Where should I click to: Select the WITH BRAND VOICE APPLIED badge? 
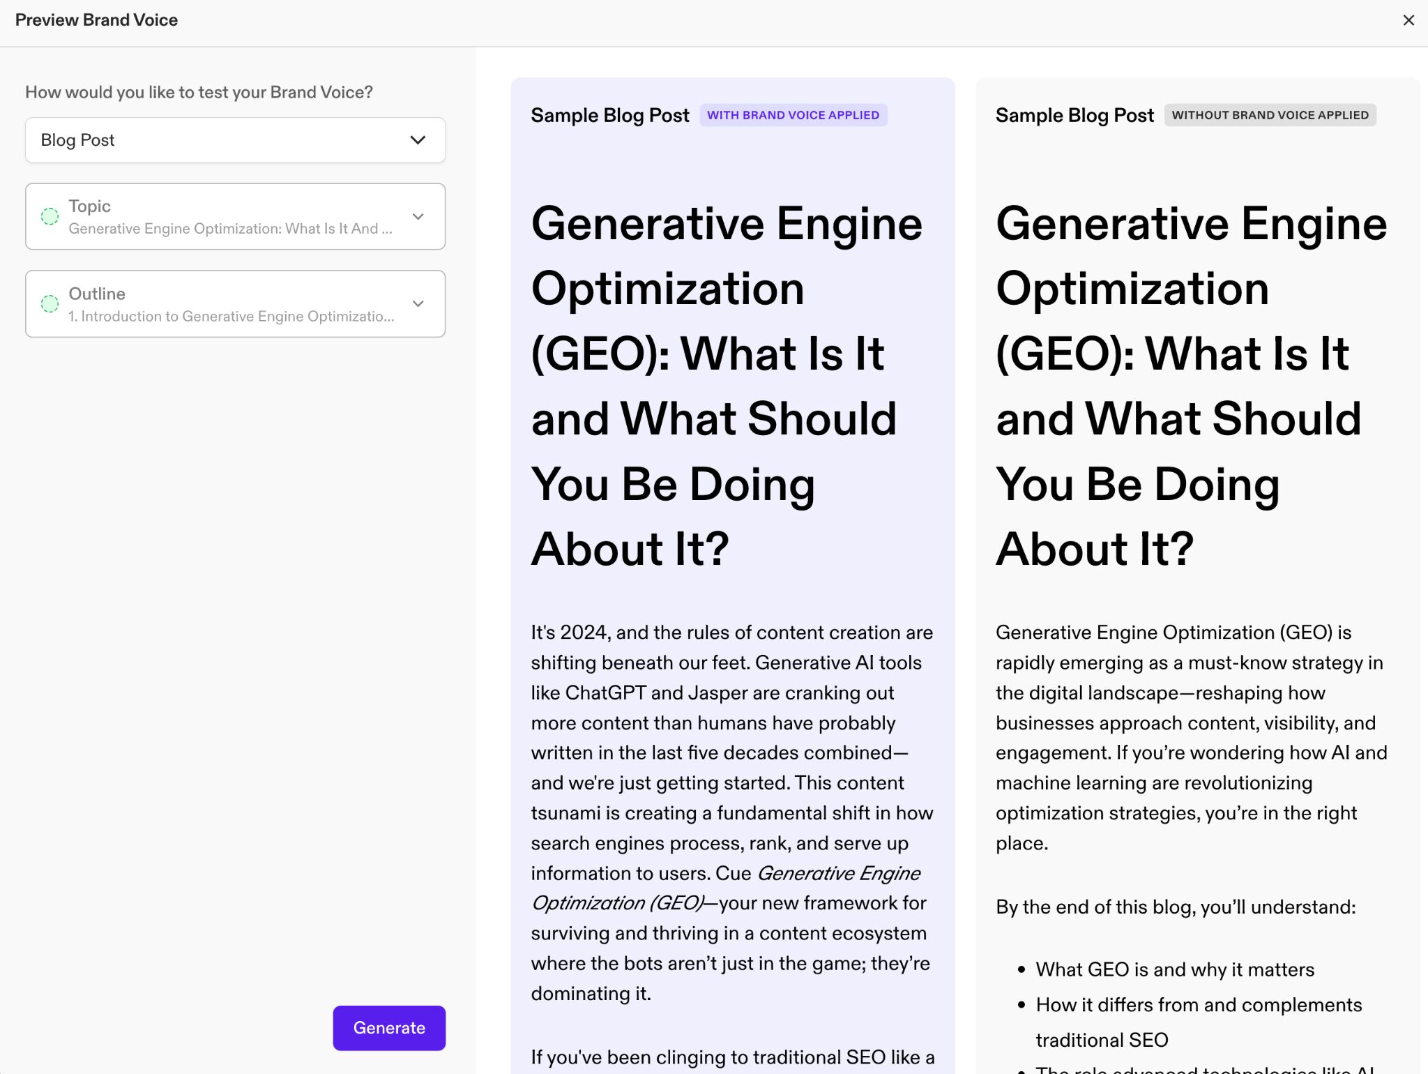tap(793, 114)
